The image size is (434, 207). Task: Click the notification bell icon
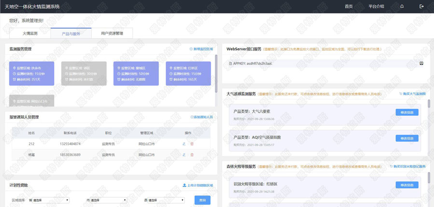point(402,6)
